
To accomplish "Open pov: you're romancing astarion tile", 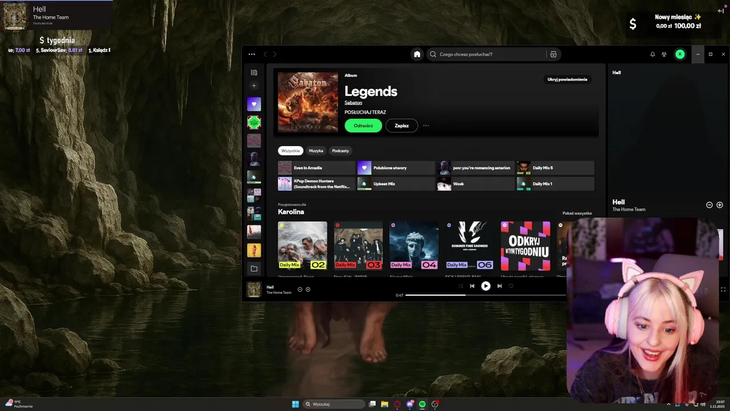I will tap(476, 168).
